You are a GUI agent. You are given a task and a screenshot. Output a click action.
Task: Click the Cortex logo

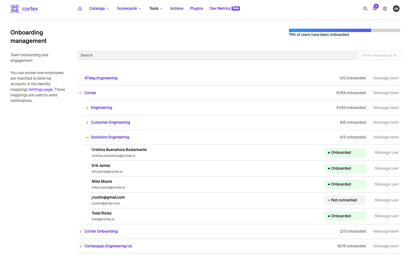24,9
